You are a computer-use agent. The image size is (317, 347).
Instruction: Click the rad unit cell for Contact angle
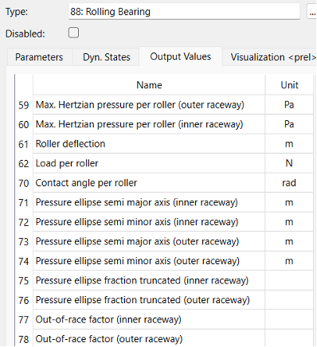[x=289, y=183]
